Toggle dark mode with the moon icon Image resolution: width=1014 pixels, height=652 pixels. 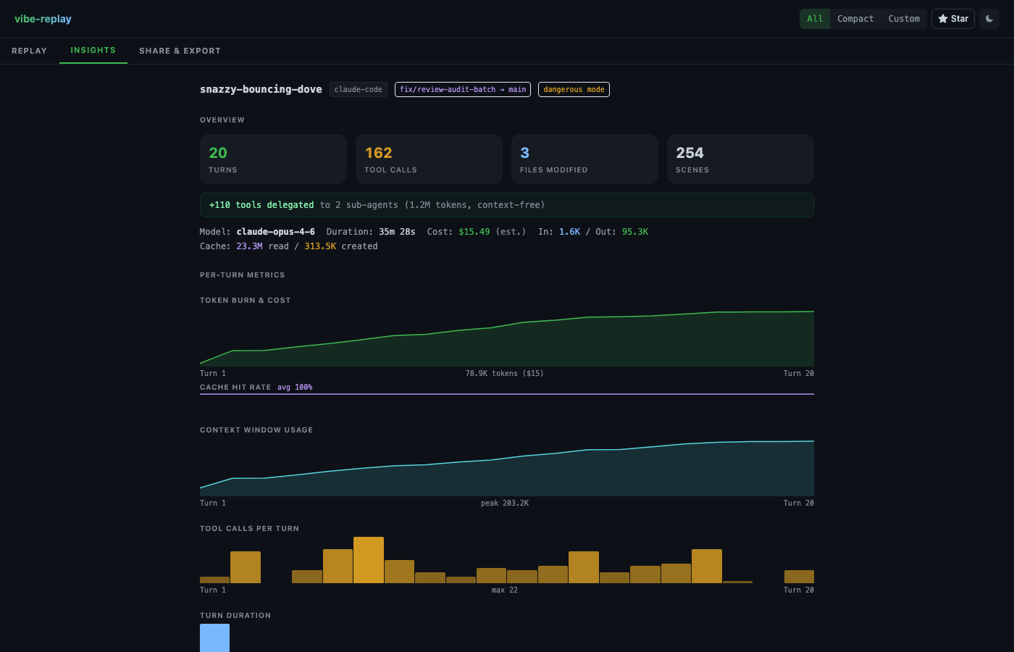coord(989,19)
